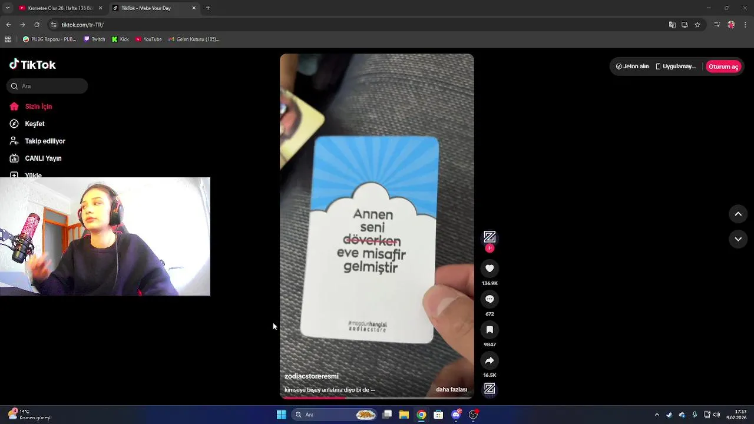Image resolution: width=754 pixels, height=424 pixels.
Task: Bookmark this page with the star icon
Action: 697,25
